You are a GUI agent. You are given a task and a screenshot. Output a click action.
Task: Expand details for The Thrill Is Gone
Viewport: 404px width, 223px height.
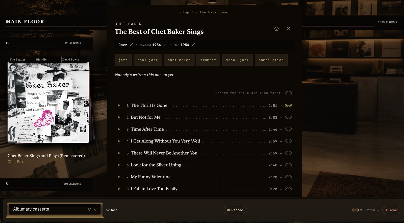[x=281, y=106]
